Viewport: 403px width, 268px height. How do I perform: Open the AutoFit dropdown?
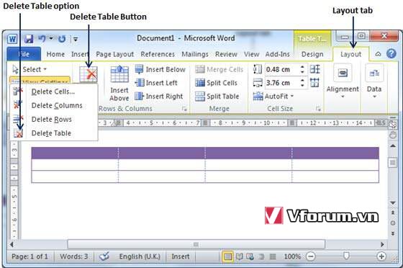[273, 97]
